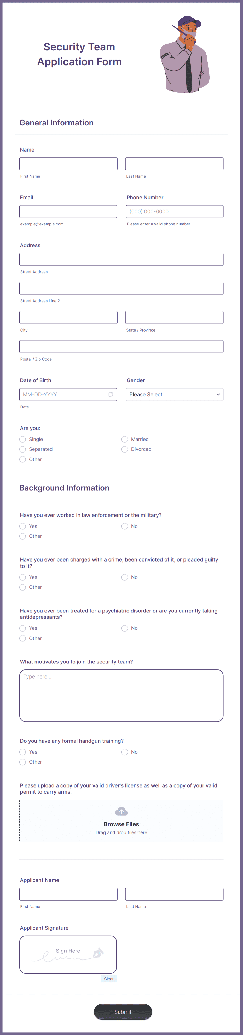243x1035 pixels.
Task: Select Married under Are you
Action: [125, 439]
